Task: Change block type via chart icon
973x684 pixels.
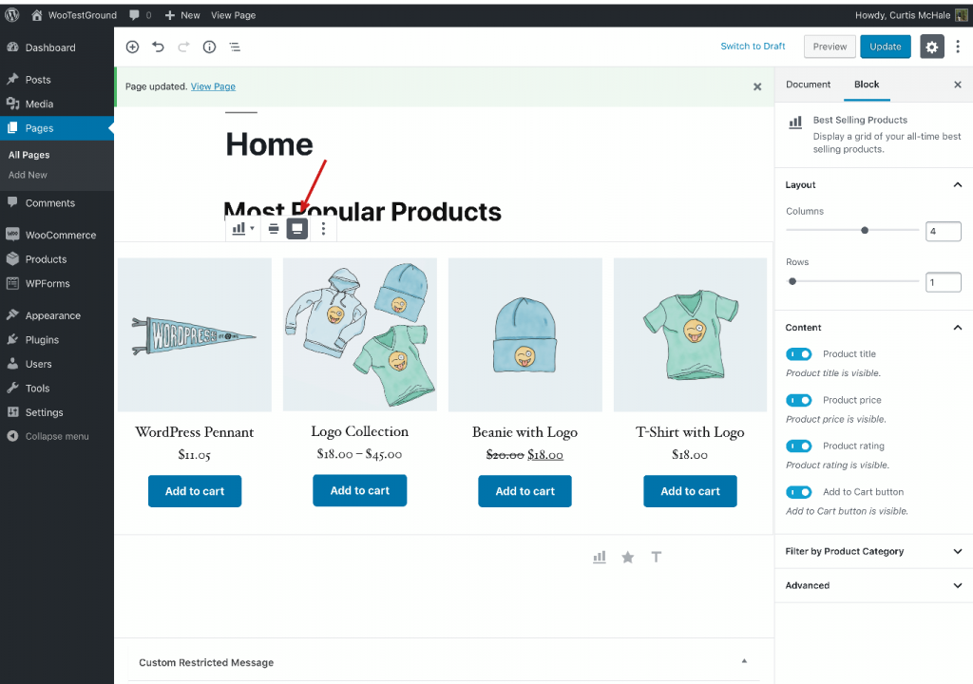Action: (x=242, y=228)
